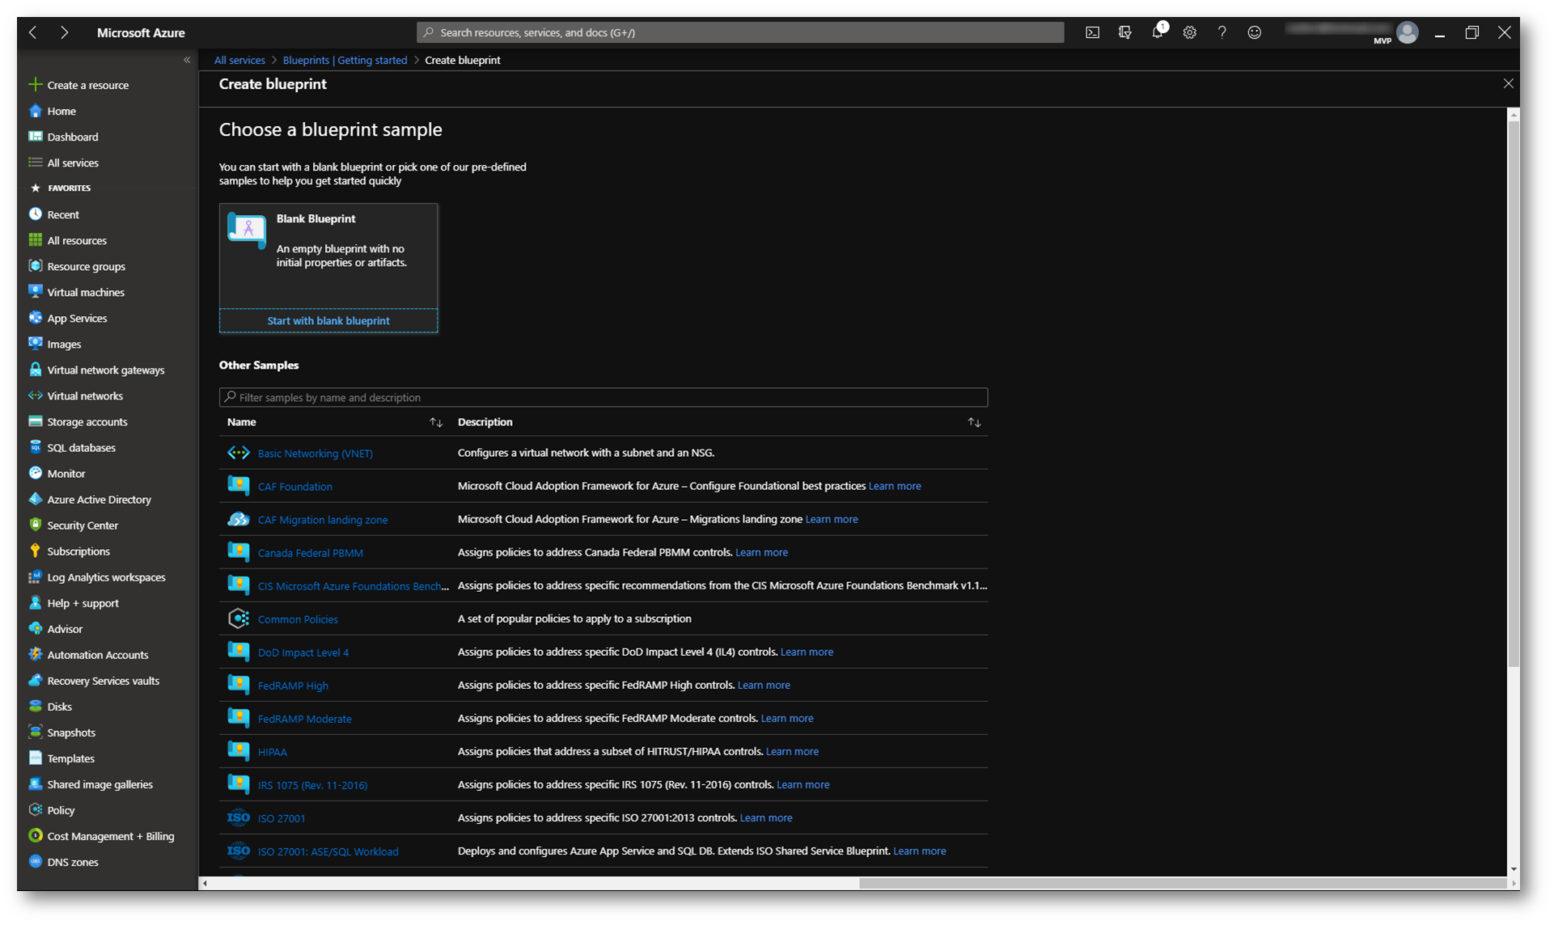Viewport: 1554px width, 925px height.
Task: Click scroll down arrow of vertical scrollbar
Action: 1513,869
